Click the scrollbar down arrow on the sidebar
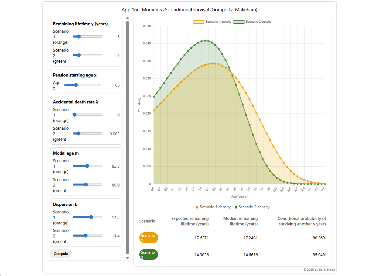 pyautogui.click(x=127, y=258)
